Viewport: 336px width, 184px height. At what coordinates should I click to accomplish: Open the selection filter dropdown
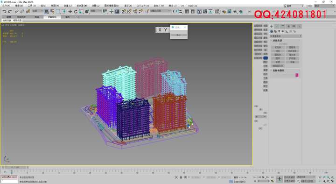click(37, 11)
